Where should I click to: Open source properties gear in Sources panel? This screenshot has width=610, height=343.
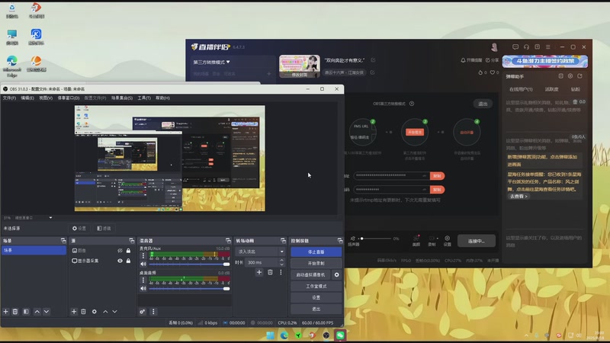click(x=94, y=312)
